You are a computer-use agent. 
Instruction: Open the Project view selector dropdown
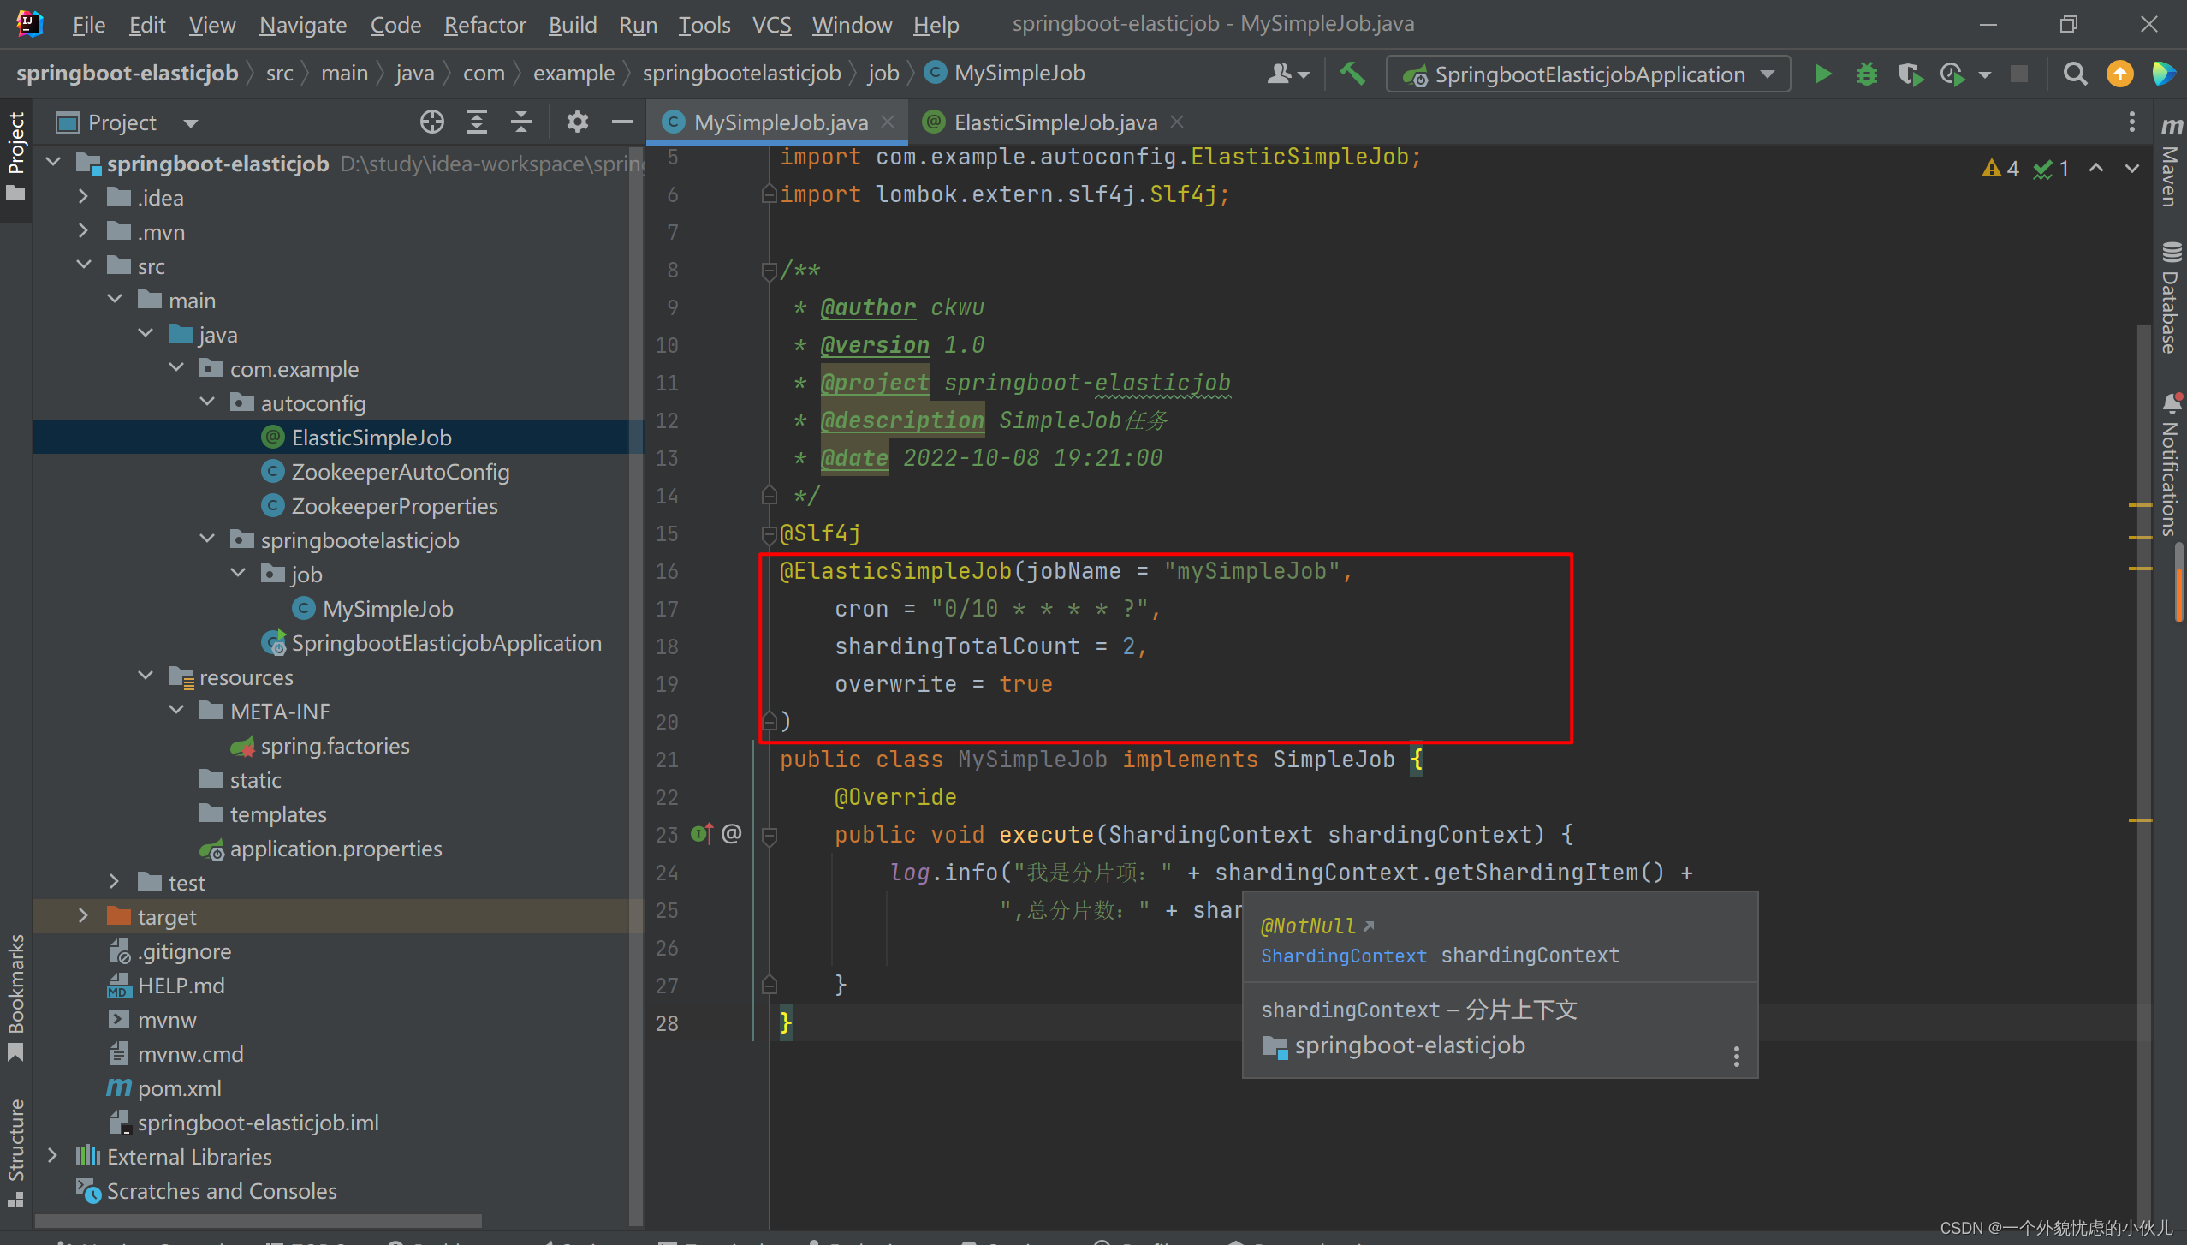point(191,123)
